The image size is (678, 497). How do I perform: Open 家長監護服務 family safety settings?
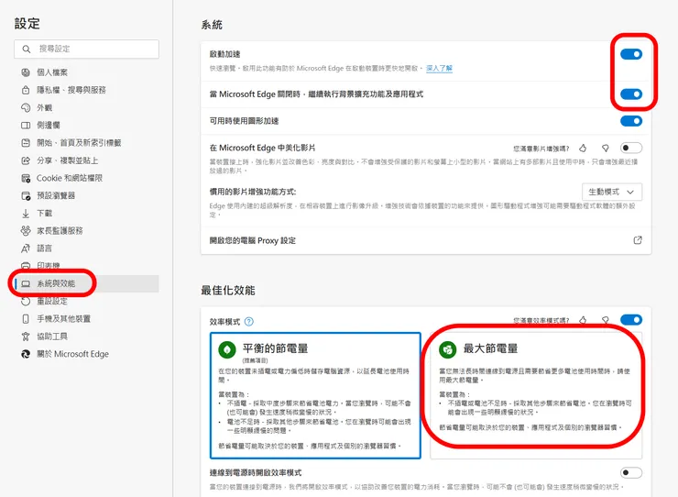60,231
